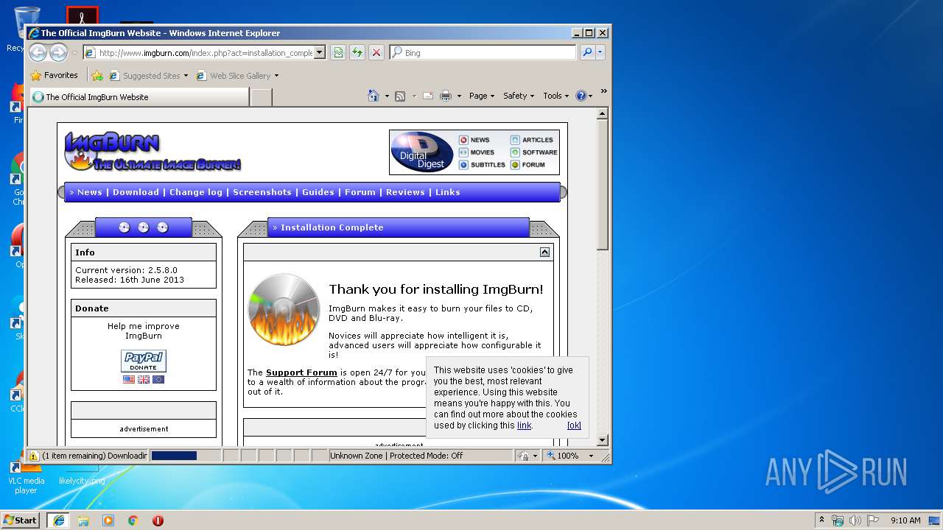Open the Screenshots nav link
This screenshot has height=530, width=943.
click(262, 192)
